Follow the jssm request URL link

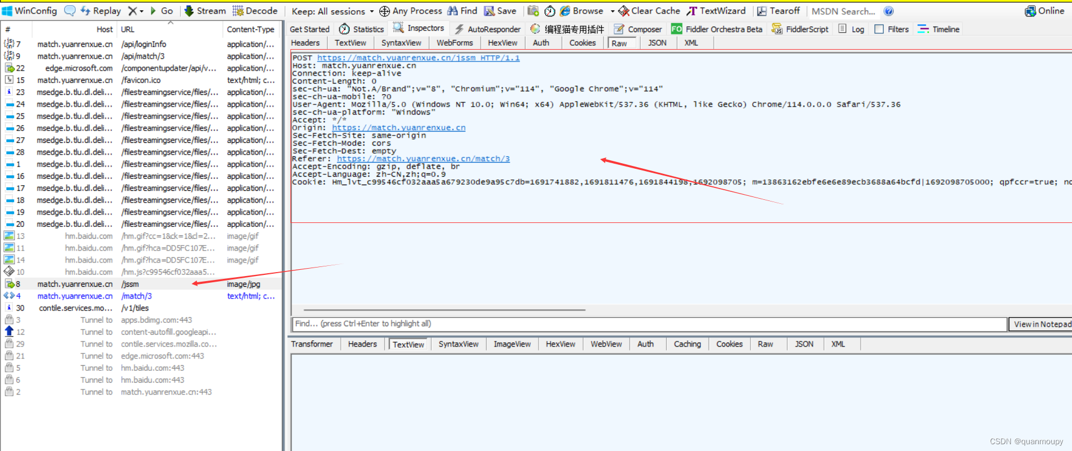(x=418, y=58)
